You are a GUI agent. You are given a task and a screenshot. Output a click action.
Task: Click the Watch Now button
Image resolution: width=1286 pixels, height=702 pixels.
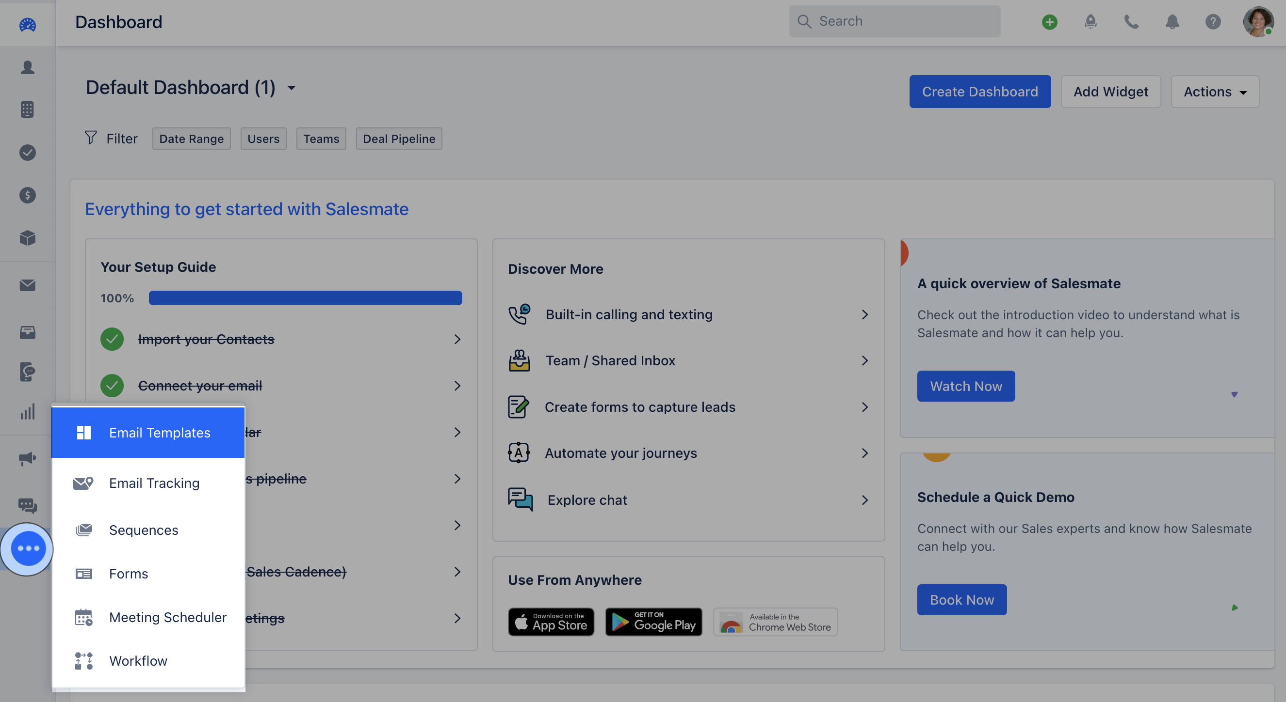coord(965,386)
